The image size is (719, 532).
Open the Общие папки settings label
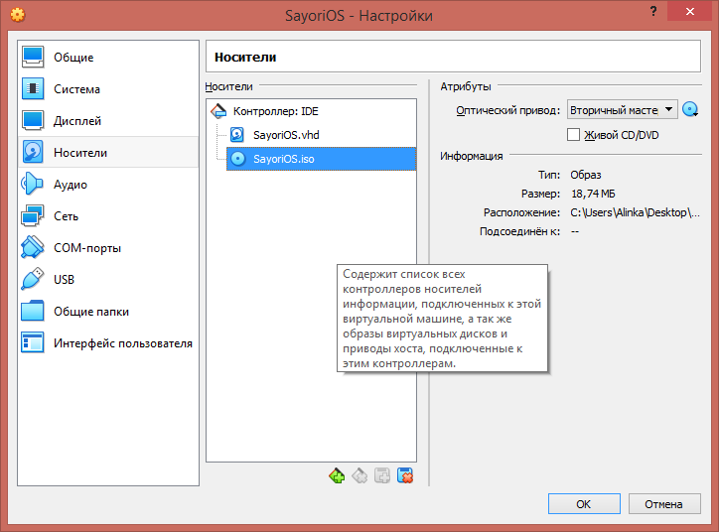(x=91, y=312)
